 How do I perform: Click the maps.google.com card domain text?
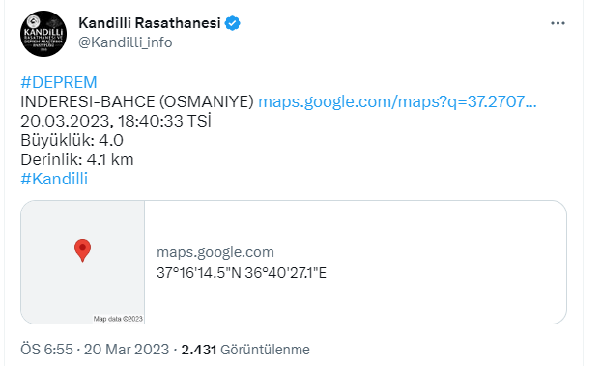(x=215, y=252)
